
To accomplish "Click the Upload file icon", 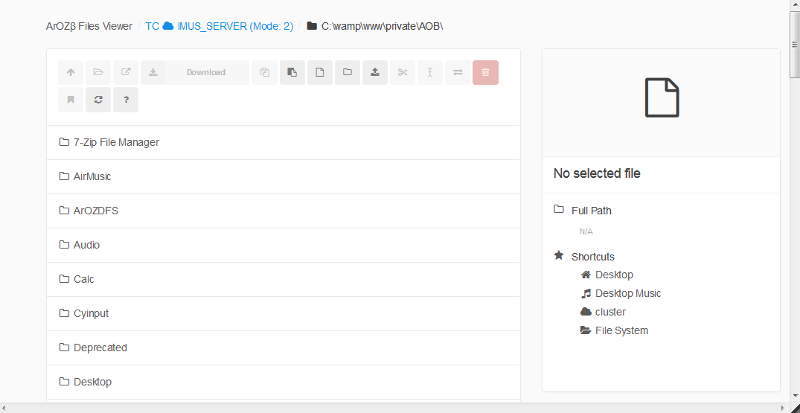I will tap(375, 72).
